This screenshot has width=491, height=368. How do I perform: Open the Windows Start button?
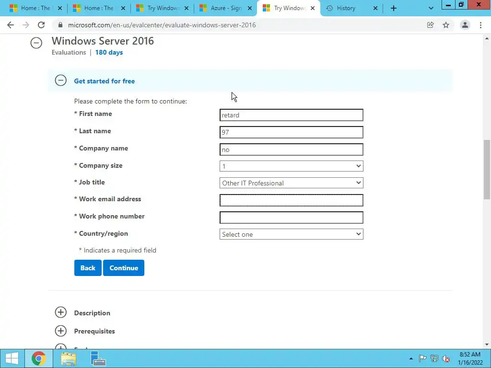coord(12,358)
